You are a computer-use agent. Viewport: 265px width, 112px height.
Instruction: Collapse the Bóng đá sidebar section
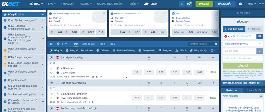tap(43, 15)
